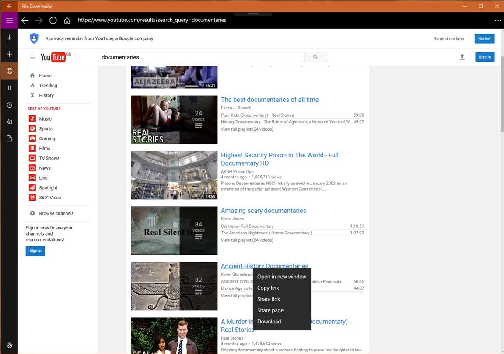Viewport: 504px width, 354px height.
Task: Navigate forward in the browser toolbar
Action: [39, 21]
